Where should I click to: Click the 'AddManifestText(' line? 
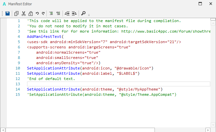tap(45, 37)
